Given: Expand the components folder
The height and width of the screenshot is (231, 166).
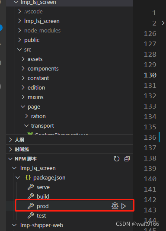Looking at the screenshot, I should pos(23,68).
